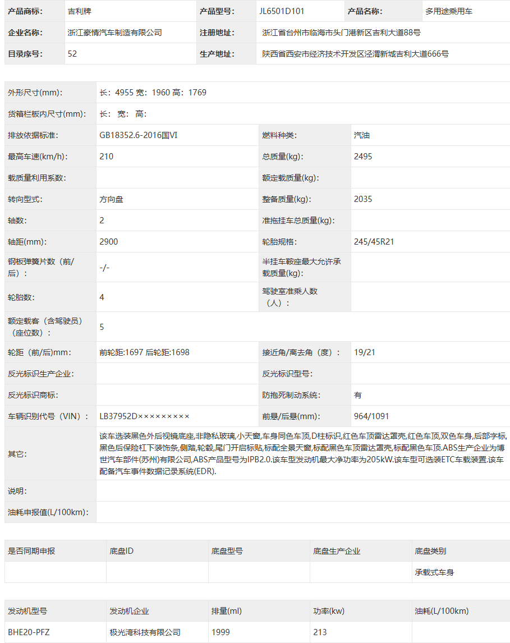
Task: Click the 车辆识别代号(VIN) label
Action: tap(48, 416)
